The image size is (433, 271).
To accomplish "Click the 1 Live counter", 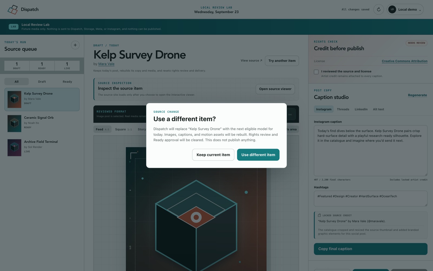I will click(67, 66).
